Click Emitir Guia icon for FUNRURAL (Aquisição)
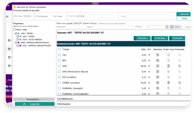194x113 pixels. 169,88
